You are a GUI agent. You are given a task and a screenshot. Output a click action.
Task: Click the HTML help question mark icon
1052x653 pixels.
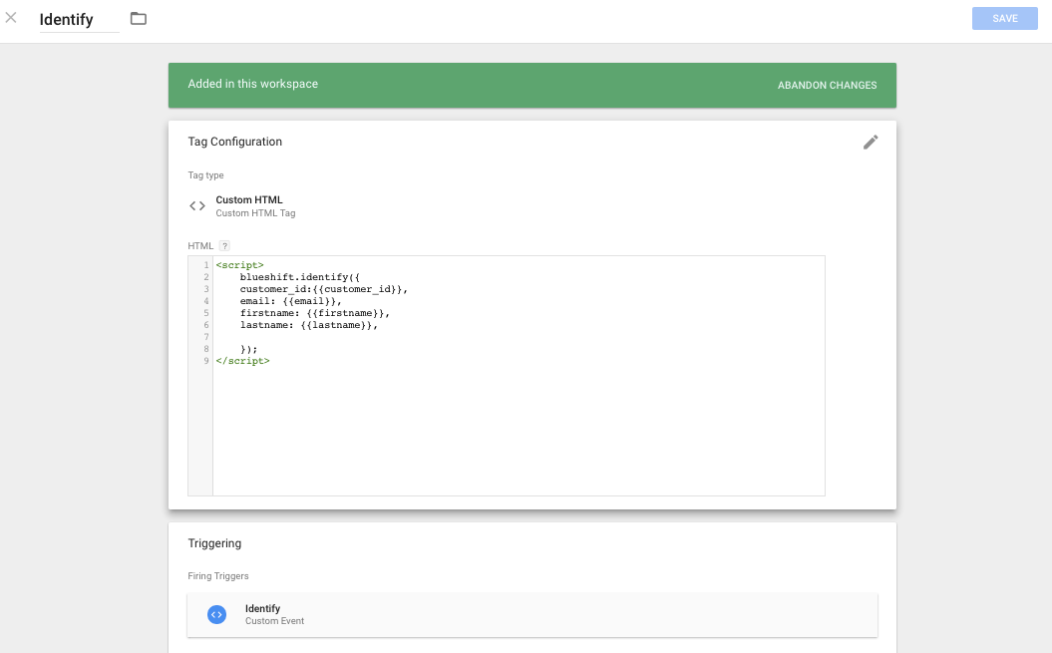pos(224,245)
